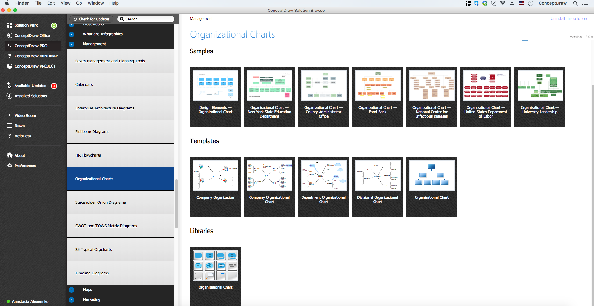Click the refresh icon in Check for Updates
Screen dimensions: 594x306
point(75,19)
